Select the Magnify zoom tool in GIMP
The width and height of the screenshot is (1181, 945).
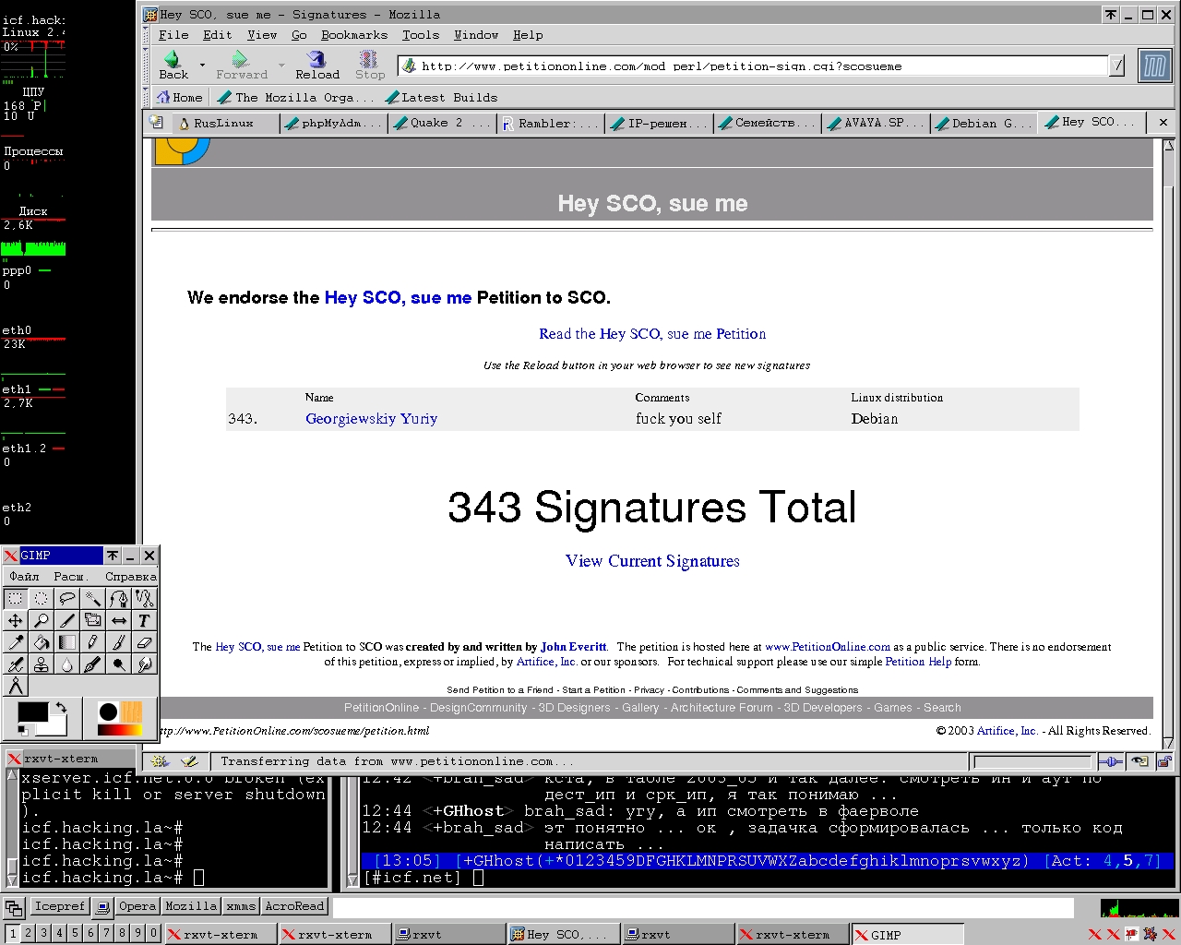42,621
